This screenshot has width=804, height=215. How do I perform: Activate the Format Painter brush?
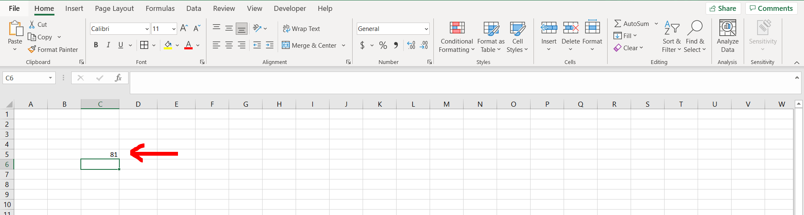(x=32, y=49)
